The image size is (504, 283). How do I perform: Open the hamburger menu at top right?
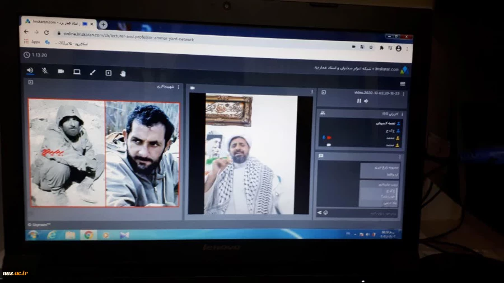[403, 84]
